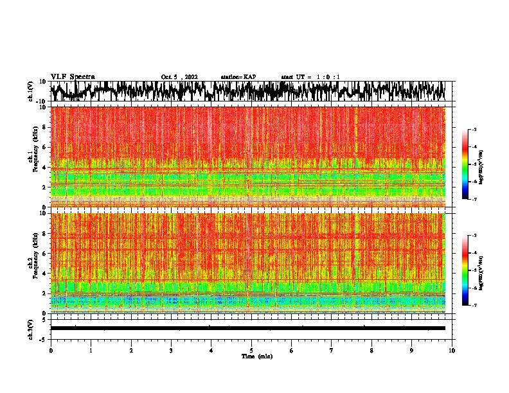Click the ch.1 color bar log(PSD) unit label

coord(481,168)
